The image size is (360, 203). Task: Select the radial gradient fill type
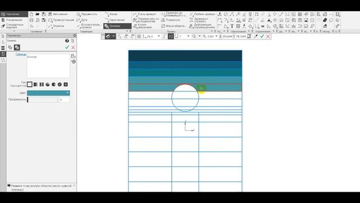(60, 85)
